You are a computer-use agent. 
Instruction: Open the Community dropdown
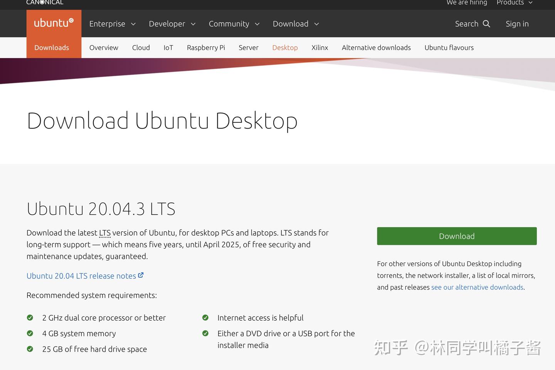pyautogui.click(x=234, y=23)
